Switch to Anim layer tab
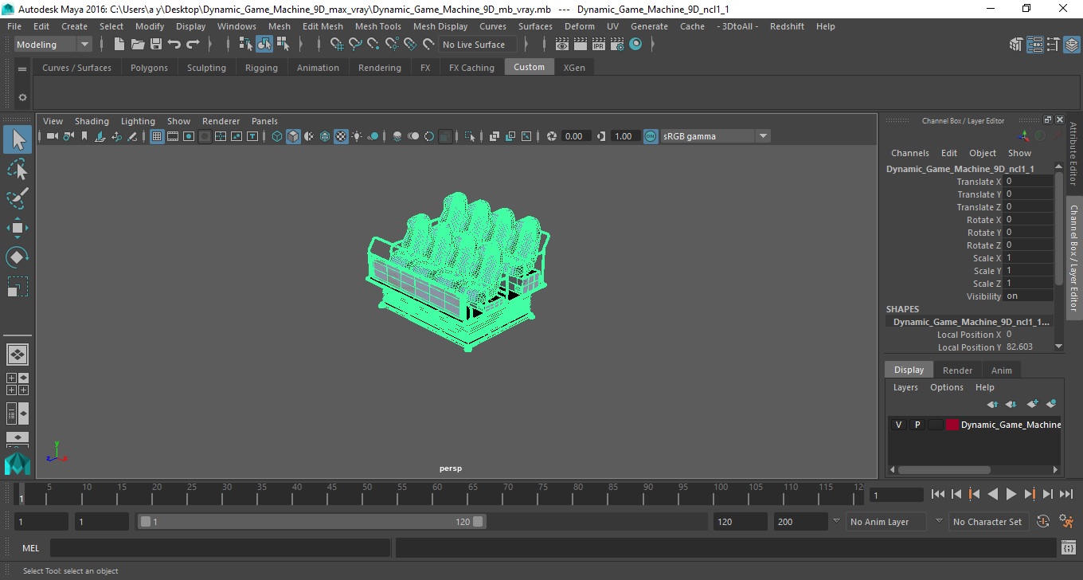The image size is (1083, 580). 1001,370
